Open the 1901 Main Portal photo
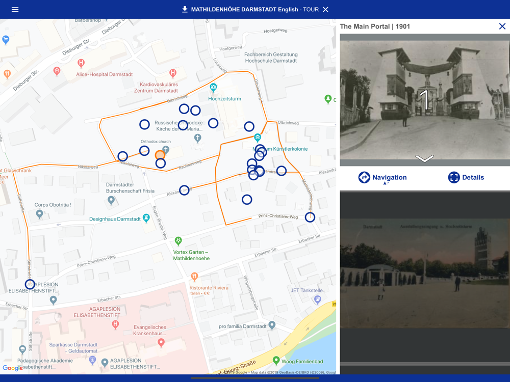Viewport: 510px width, 382px height. click(425, 100)
